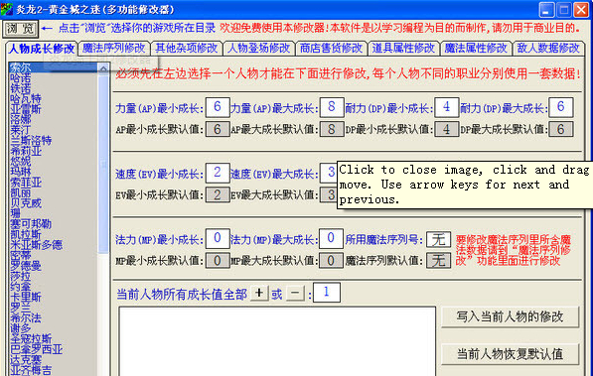593x376 pixels.
Task: Focus the 速度(EV)最大成长 input field
Action: pyautogui.click(x=329, y=173)
